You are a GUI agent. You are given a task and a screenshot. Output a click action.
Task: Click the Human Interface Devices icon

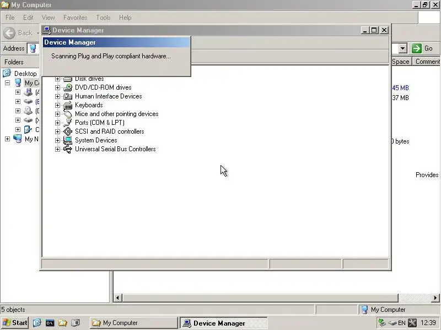[x=67, y=96]
